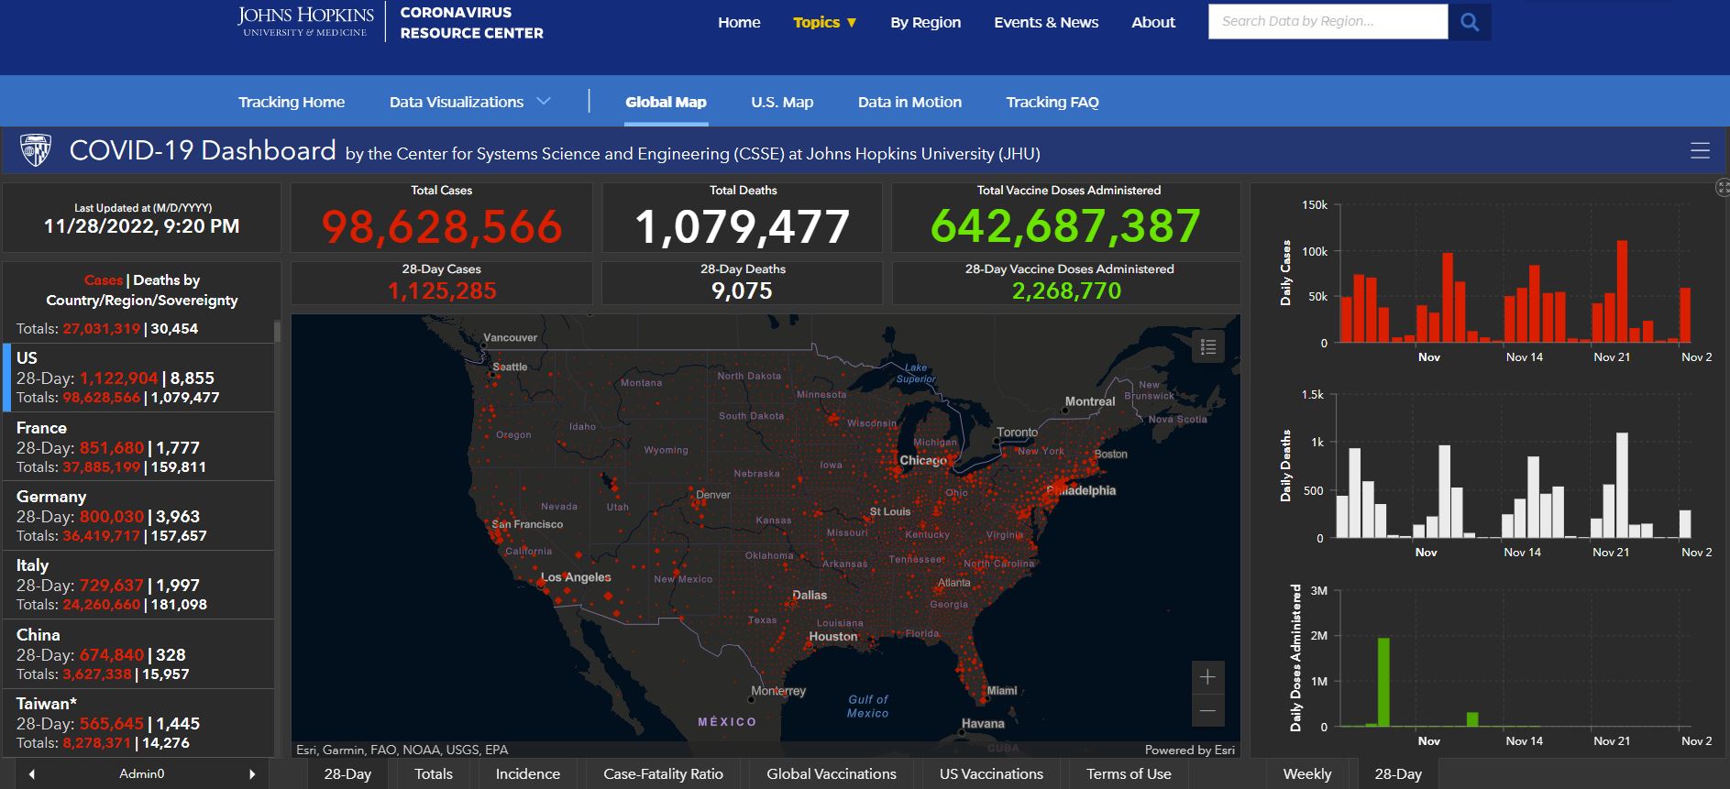Click the Johns Hopkins shield logo
Screen dimensions: 1730x789
click(x=36, y=150)
